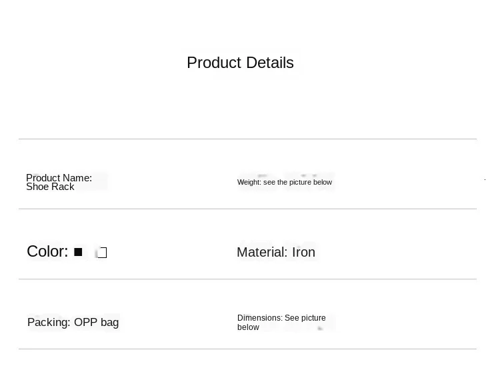The width and height of the screenshot is (500, 368).
Task: Click the "Weight: see the picture below" text
Action: pyautogui.click(x=285, y=182)
